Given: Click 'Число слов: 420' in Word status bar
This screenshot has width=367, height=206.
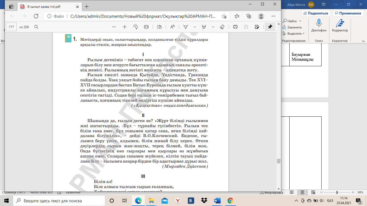Looking at the screenshot, I should click(41, 193).
